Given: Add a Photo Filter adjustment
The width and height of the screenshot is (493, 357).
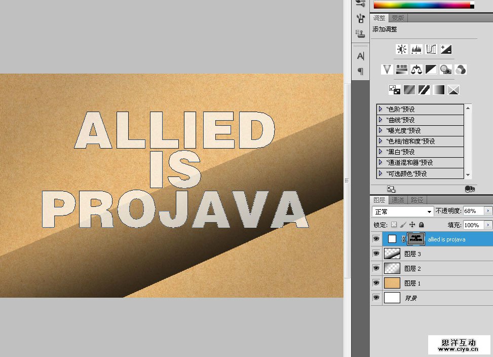Looking at the screenshot, I should click(x=446, y=69).
